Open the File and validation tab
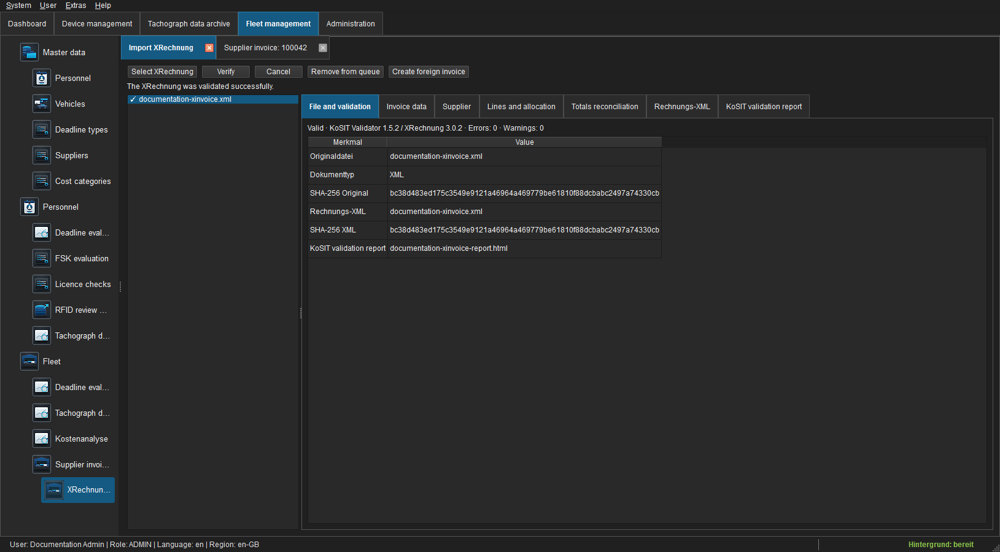 pos(340,107)
